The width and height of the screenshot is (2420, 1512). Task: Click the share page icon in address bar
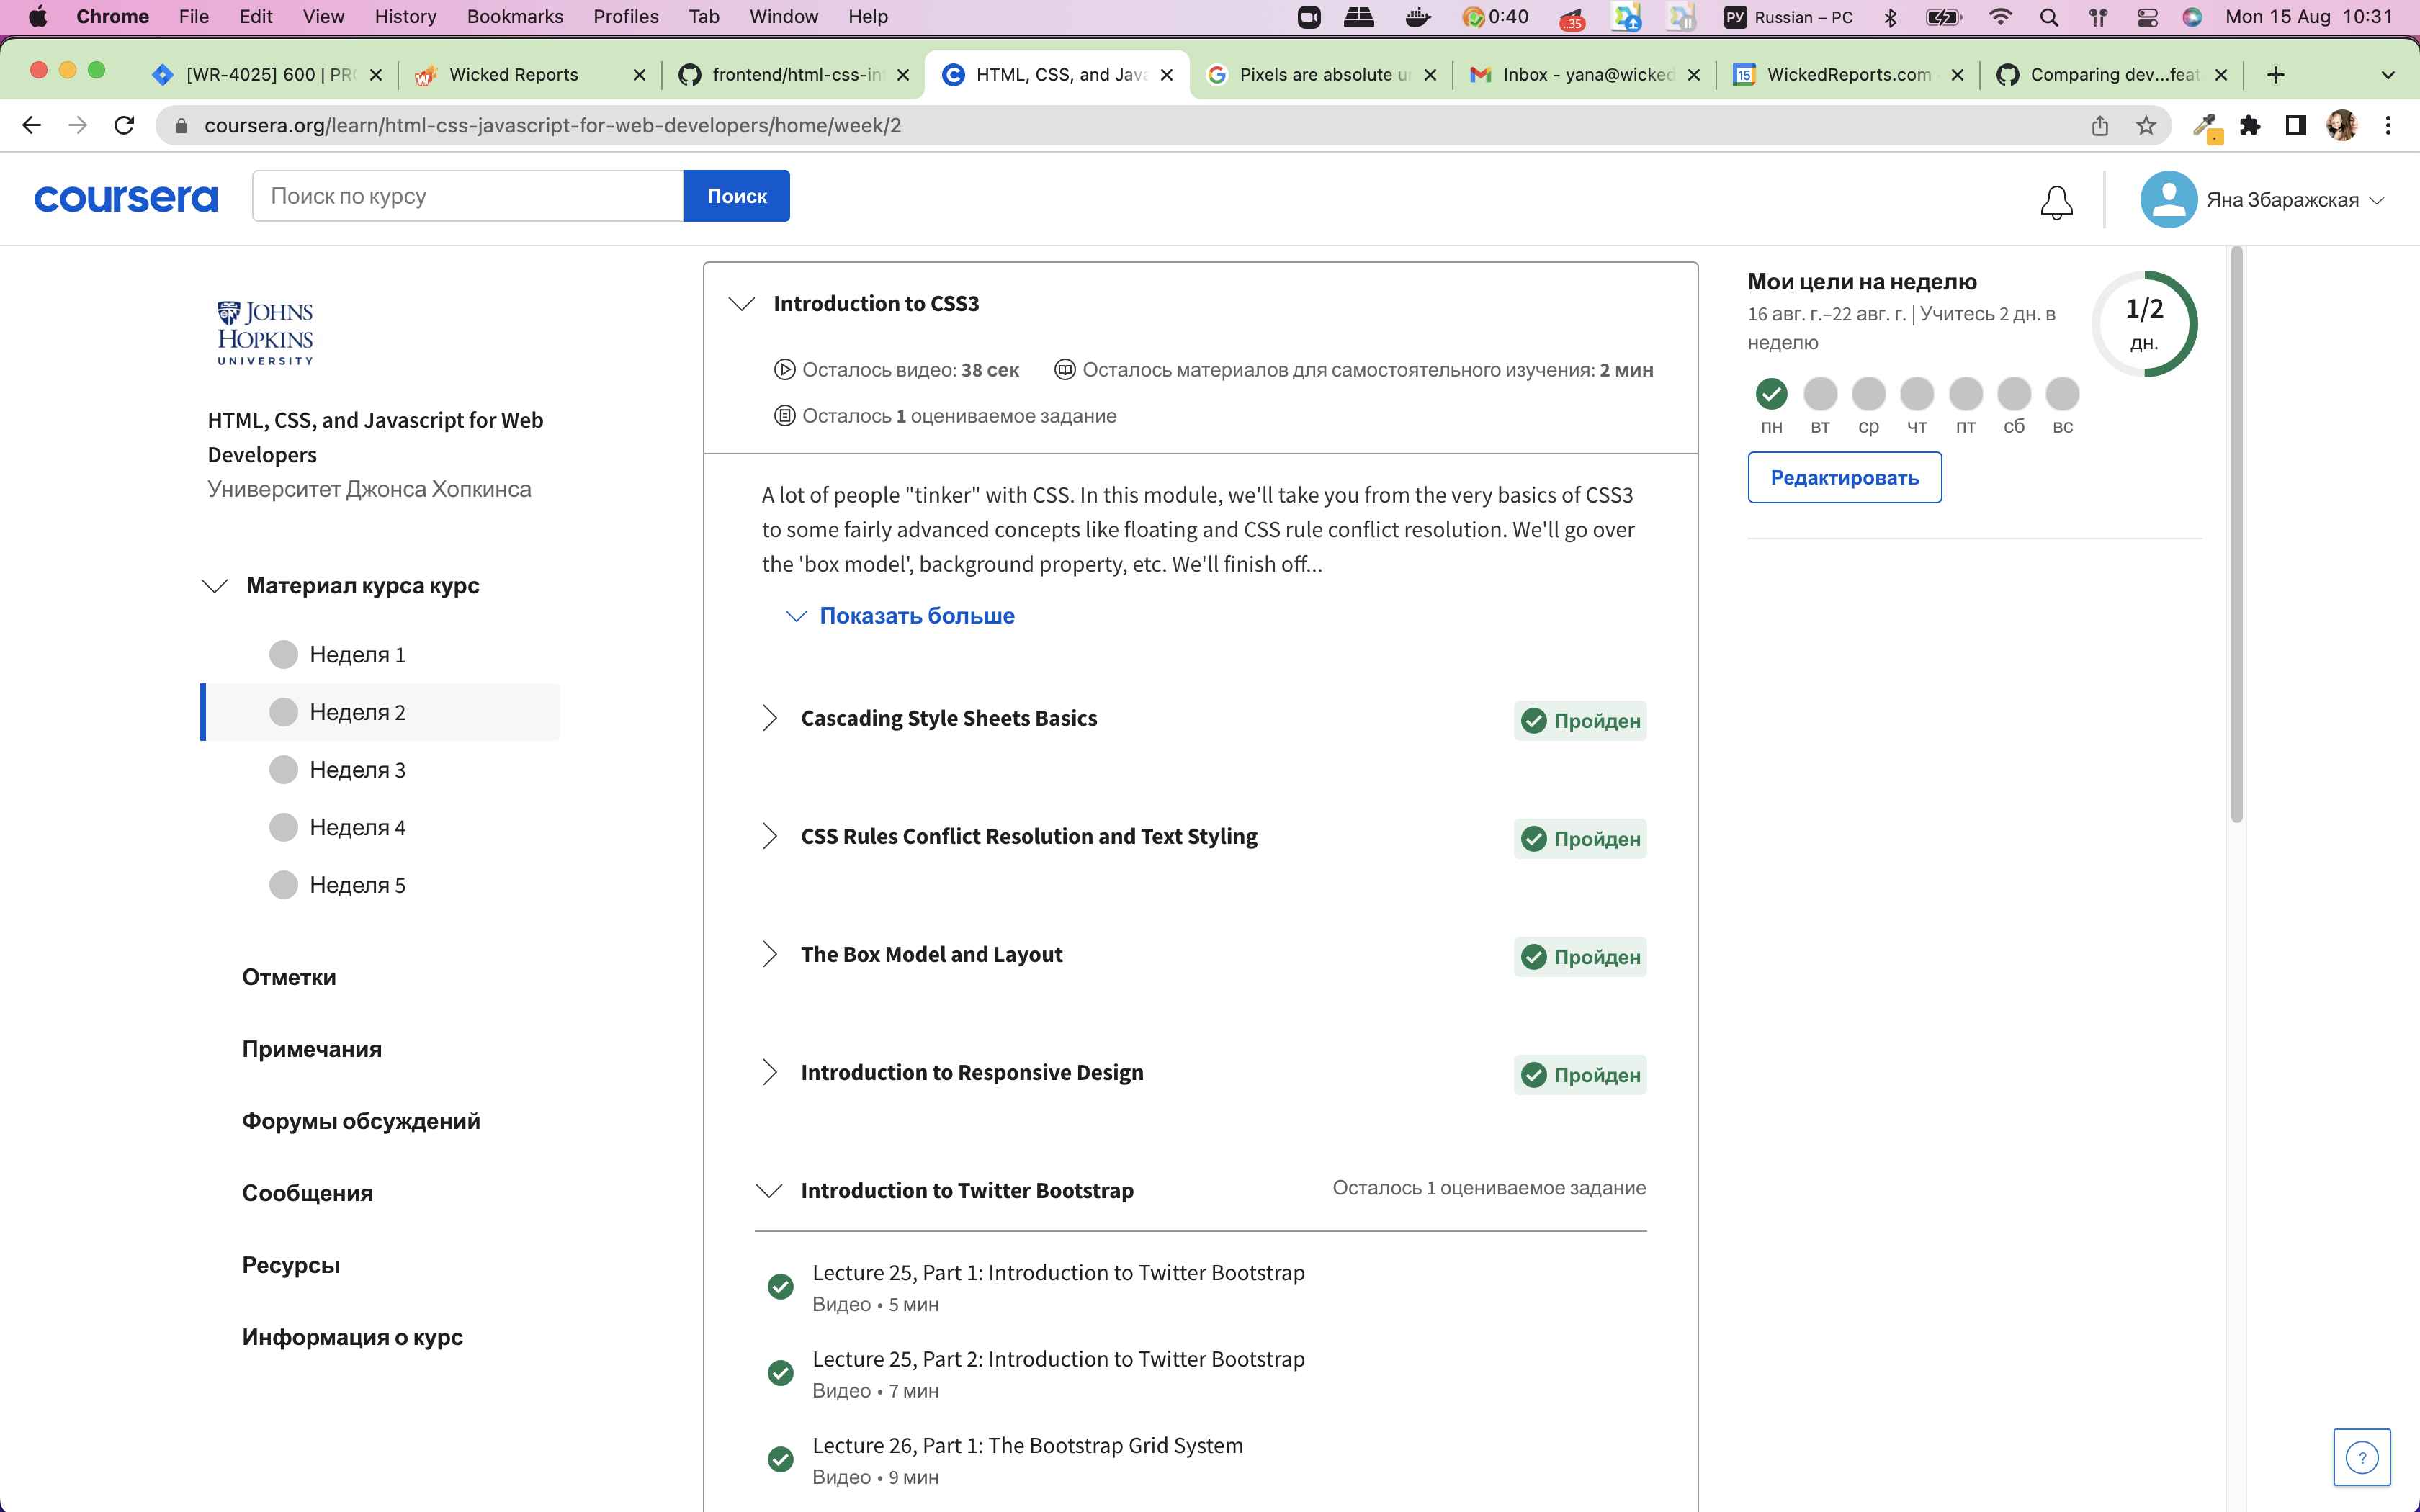coord(2100,125)
